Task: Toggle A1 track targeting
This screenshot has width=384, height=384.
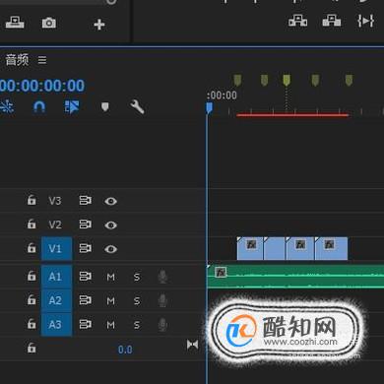Action: [56, 277]
